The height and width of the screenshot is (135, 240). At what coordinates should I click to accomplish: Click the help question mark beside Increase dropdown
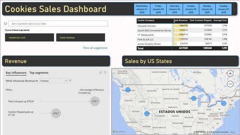pyautogui.click(x=70, y=81)
